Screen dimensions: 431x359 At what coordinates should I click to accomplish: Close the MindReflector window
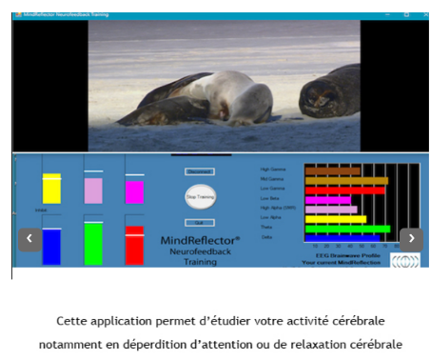click(425, 14)
